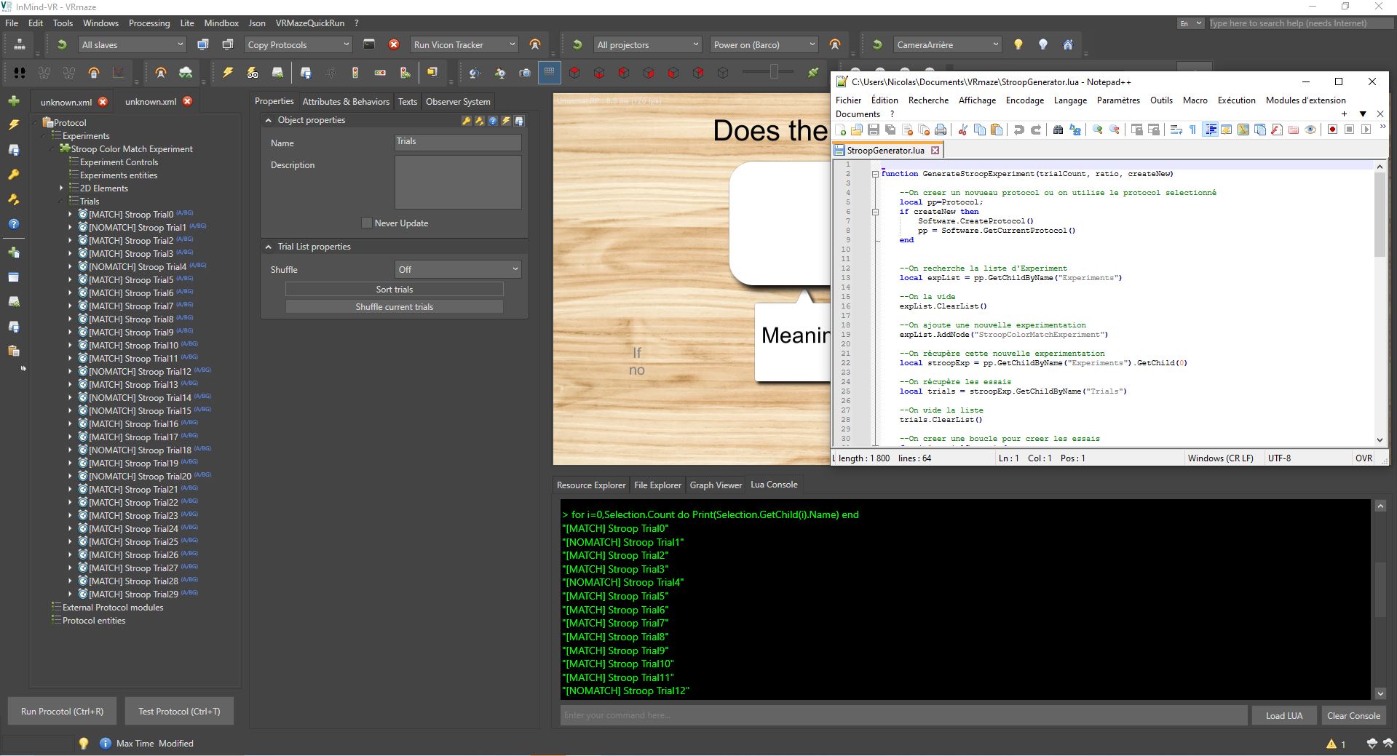The width and height of the screenshot is (1397, 756).
Task: Click the Test Protocol (Ctrl+T) button
Action: tap(179, 711)
